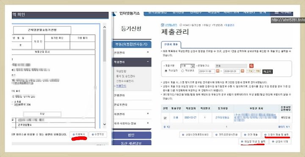This screenshot has width=305, height=157.
Task: Click the 등기유형 column header
Action: pyautogui.click(x=223, y=108)
